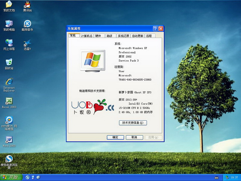
Task: Click the 搜狗高速浏览器 desktop icon
Action: point(9,159)
